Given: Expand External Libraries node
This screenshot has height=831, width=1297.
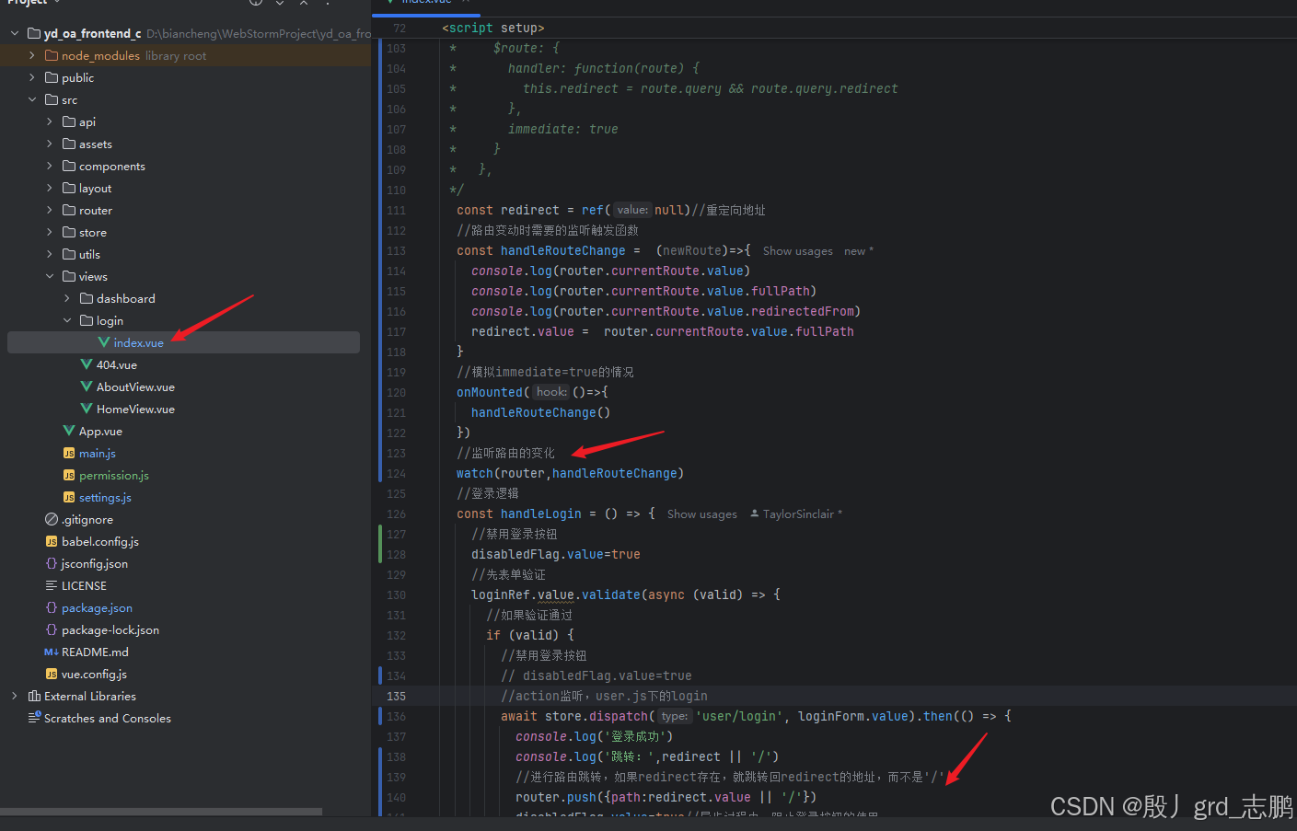Looking at the screenshot, I should pos(15,697).
